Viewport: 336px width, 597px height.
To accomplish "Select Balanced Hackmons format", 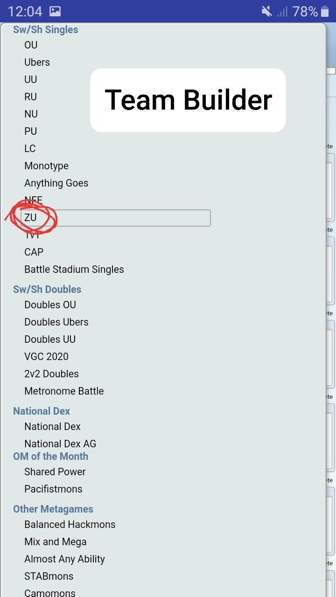I will point(70,525).
